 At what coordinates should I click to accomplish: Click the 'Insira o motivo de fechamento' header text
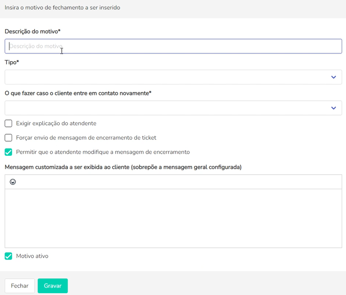pyautogui.click(x=62, y=7)
